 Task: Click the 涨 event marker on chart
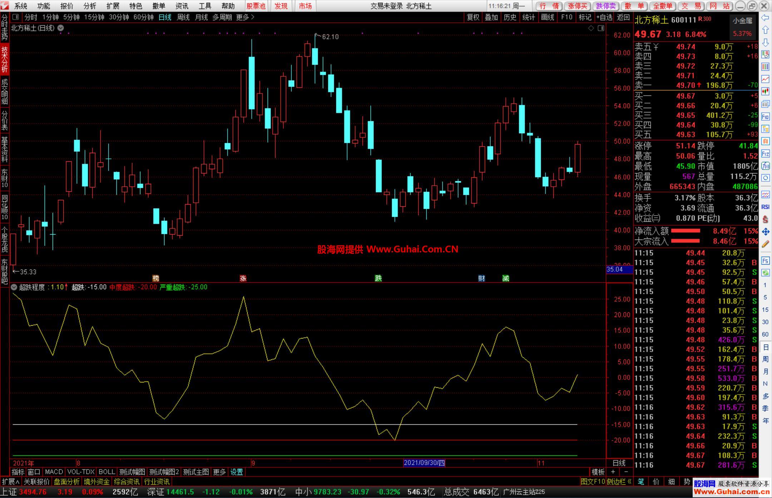tap(243, 278)
